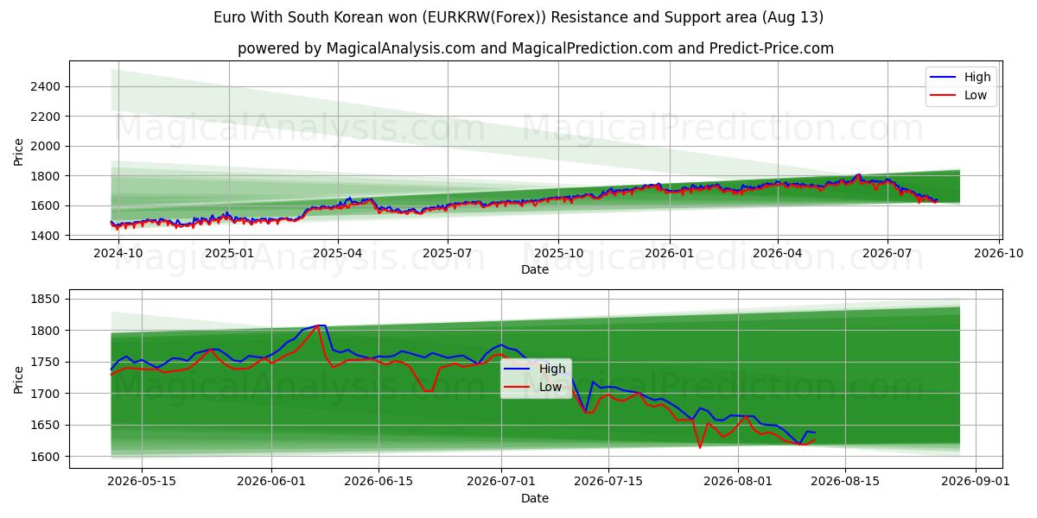Click the 1750 tick on the bottom price axis
The height and width of the screenshot is (518, 1037).
[46, 363]
